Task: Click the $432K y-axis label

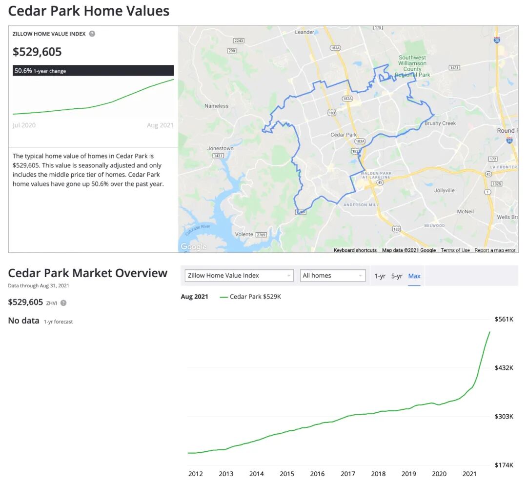Action: tap(504, 368)
